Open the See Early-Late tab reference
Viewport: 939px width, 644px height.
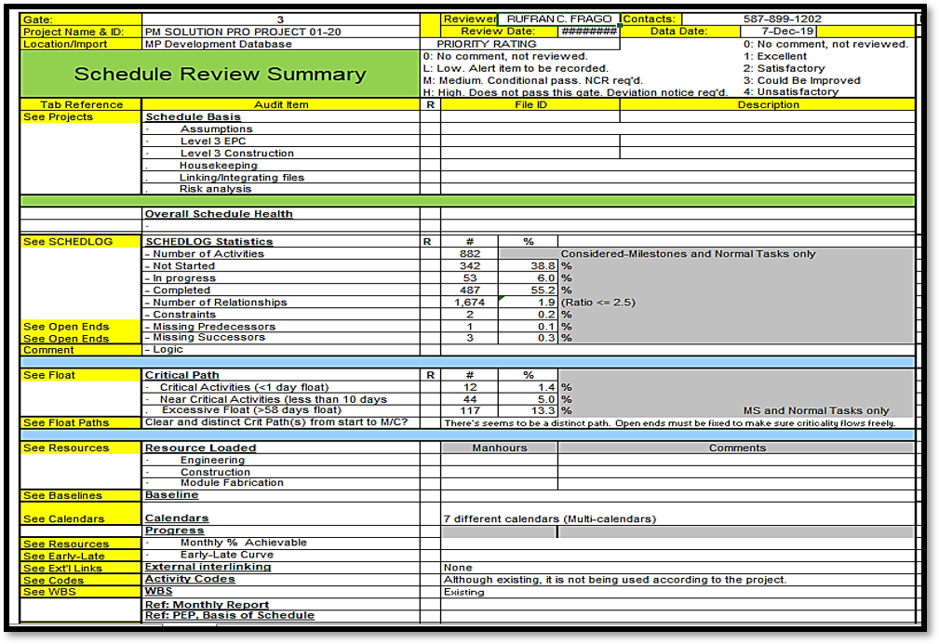coord(82,556)
